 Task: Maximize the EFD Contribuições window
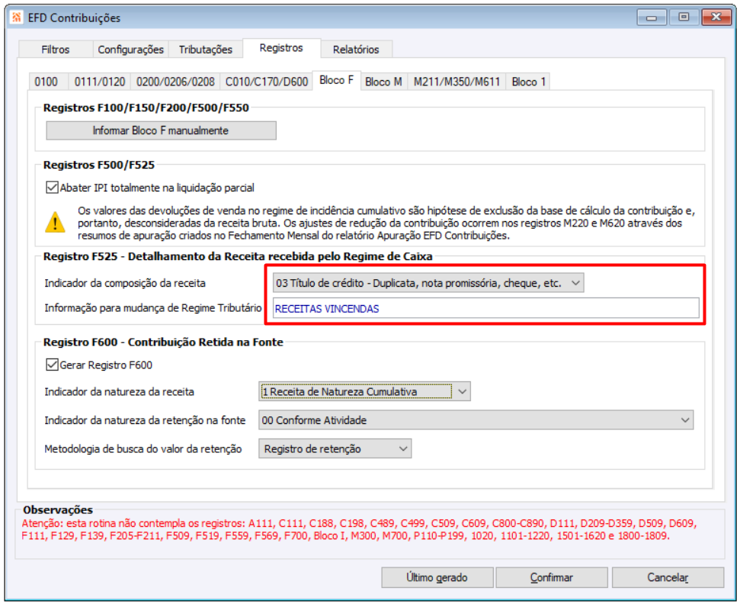coord(684,18)
